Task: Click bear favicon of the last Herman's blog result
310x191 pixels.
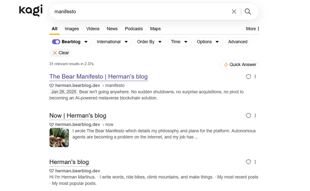Action: click(52, 171)
